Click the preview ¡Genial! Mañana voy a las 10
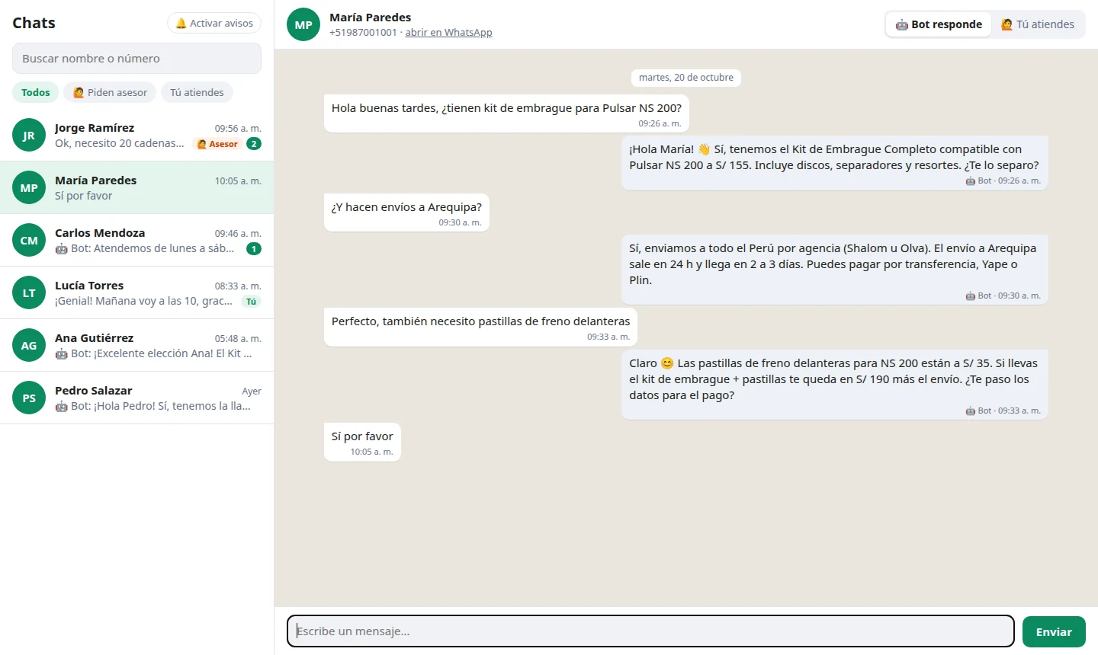The height and width of the screenshot is (655, 1098). tap(143, 301)
